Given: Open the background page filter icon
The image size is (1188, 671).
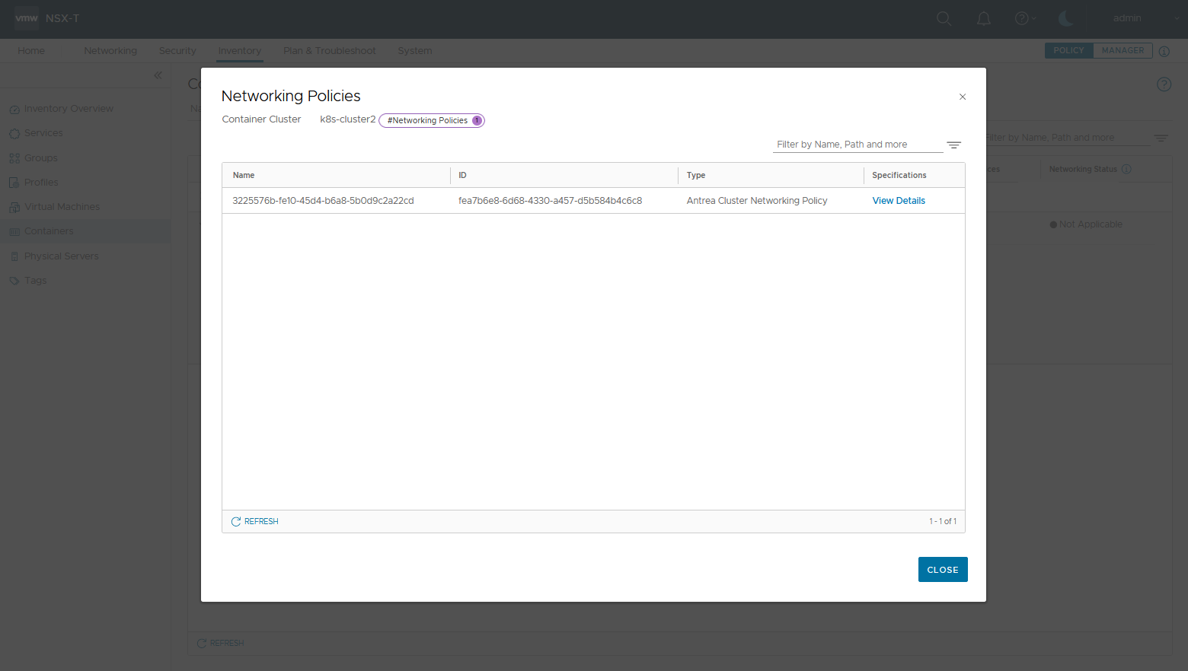Looking at the screenshot, I should (1161, 138).
